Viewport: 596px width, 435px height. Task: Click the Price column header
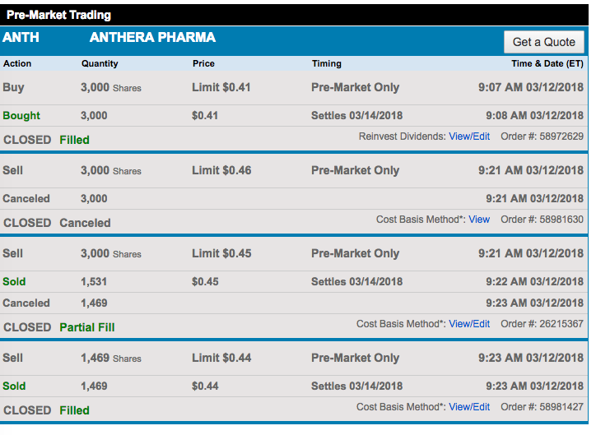point(203,63)
